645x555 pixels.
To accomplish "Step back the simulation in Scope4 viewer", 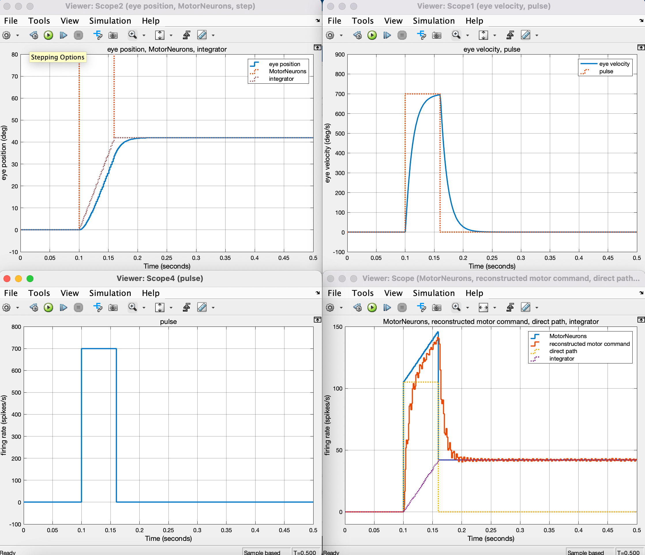I will 34,307.
